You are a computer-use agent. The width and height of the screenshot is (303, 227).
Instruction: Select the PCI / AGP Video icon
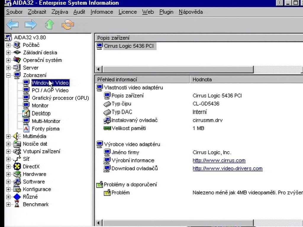tap(26, 90)
